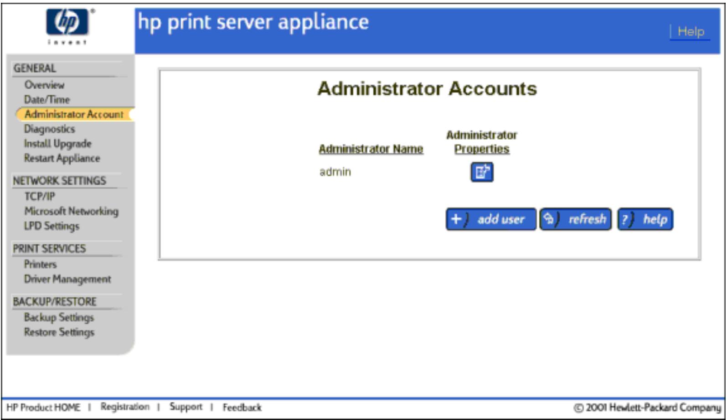Open Install Upgrade page

pyautogui.click(x=58, y=144)
